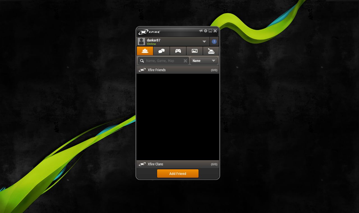Viewport: 359px width, 213px height.
Task: Click the dankar87 avatar picture
Action: click(x=142, y=41)
